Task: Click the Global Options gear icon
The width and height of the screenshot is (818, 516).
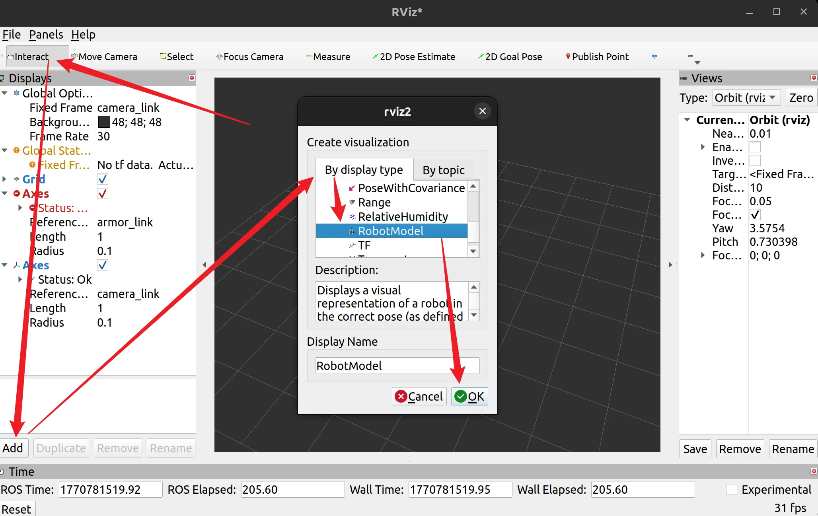Action: [16, 93]
